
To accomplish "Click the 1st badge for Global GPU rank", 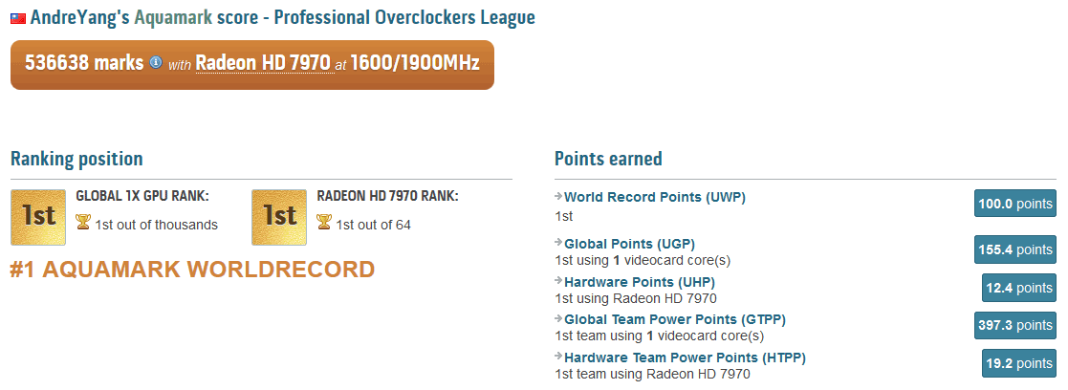I will point(38,217).
